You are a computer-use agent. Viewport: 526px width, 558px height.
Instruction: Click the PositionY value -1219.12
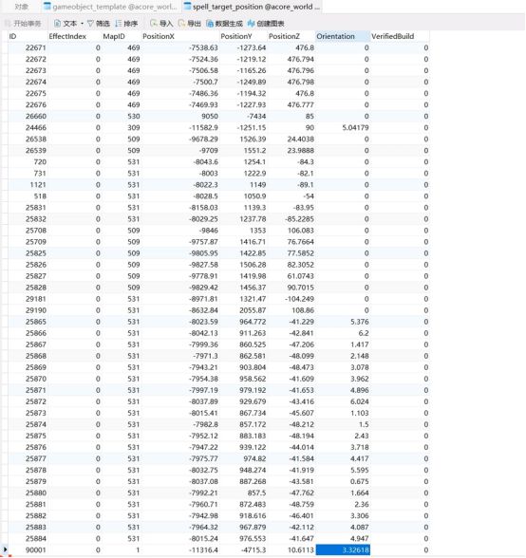tap(252, 59)
